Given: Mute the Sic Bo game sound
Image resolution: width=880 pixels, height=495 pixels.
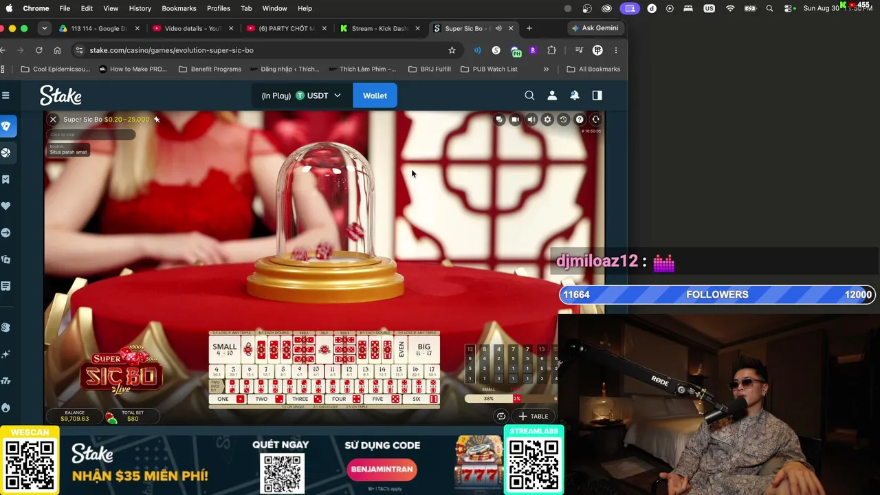Looking at the screenshot, I should coord(531,120).
